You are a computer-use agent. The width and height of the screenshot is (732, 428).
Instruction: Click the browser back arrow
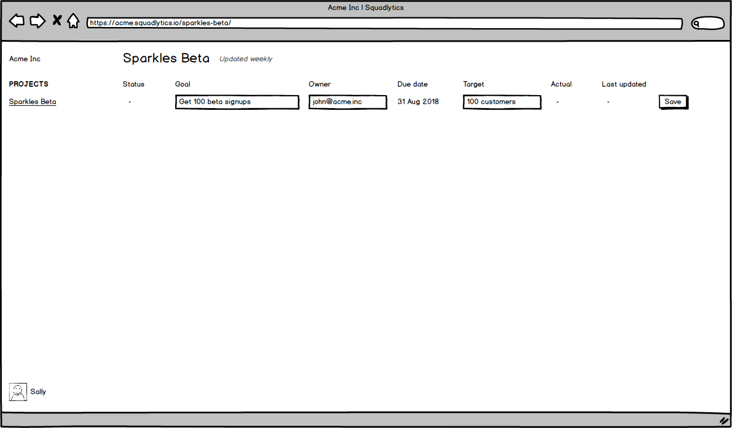pos(17,21)
